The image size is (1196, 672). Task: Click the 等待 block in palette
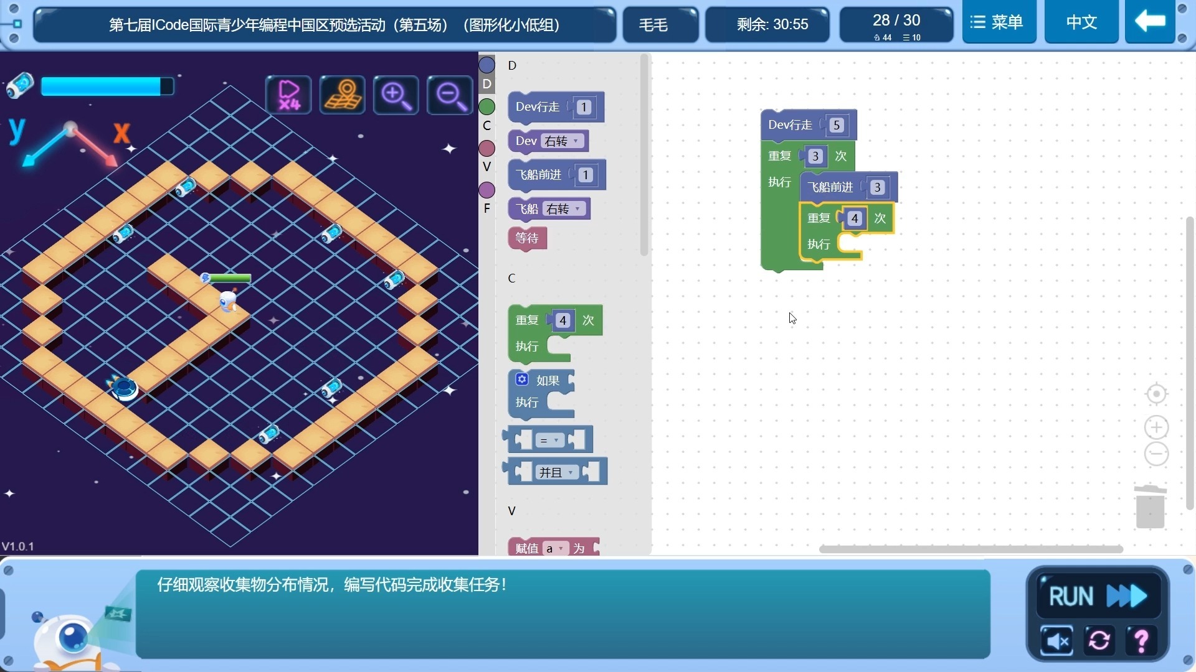point(527,238)
